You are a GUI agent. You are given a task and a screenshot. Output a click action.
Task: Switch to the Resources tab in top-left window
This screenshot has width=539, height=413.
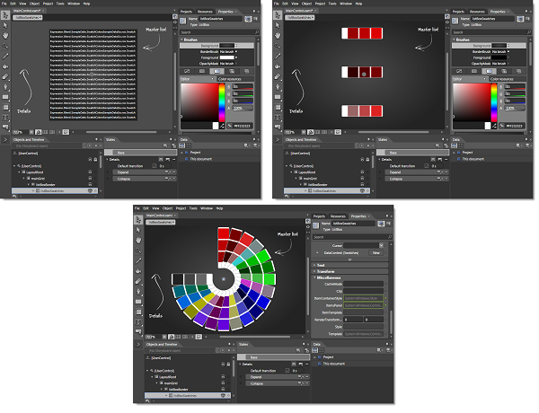tap(205, 12)
